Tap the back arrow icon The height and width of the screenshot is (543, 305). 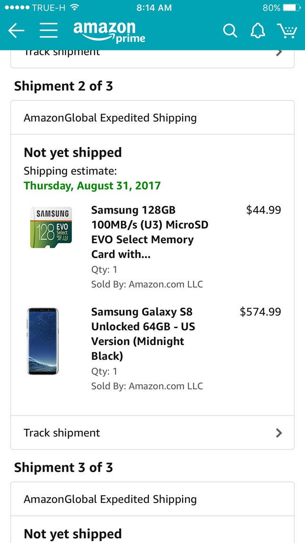point(16,31)
